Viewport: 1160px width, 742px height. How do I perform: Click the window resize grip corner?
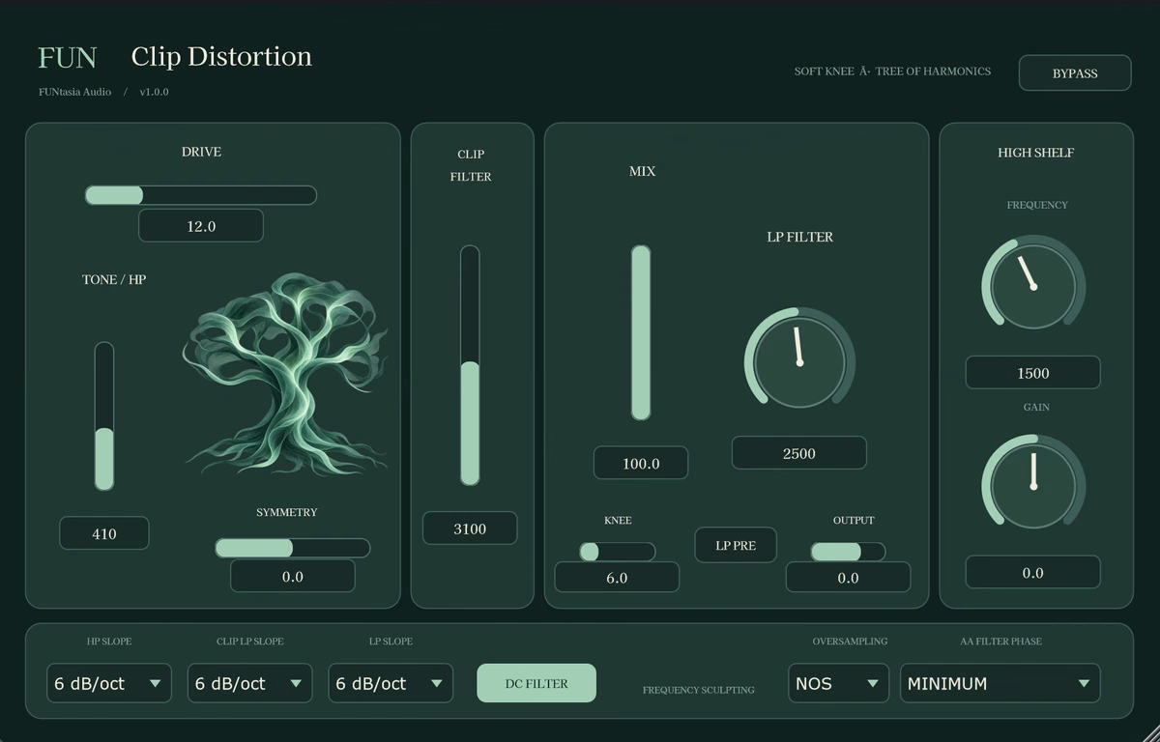(x=1149, y=732)
